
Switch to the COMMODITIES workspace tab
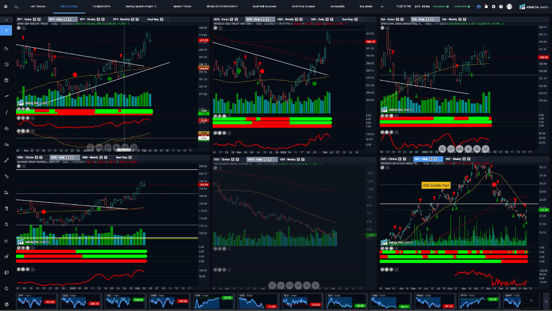coord(102,6)
